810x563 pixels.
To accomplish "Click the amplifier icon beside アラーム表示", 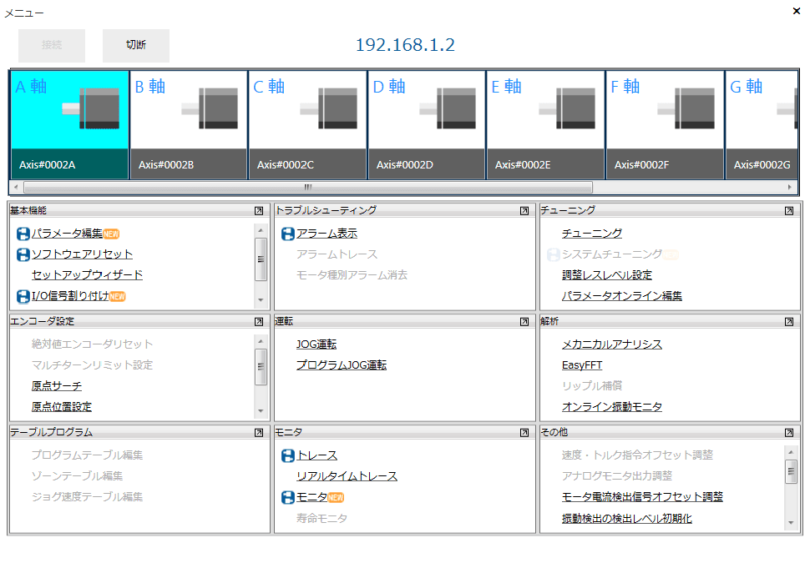I will [286, 234].
